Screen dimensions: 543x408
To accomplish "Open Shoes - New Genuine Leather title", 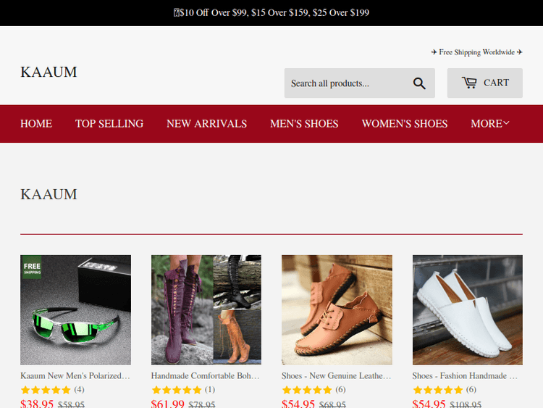I will (x=336, y=376).
